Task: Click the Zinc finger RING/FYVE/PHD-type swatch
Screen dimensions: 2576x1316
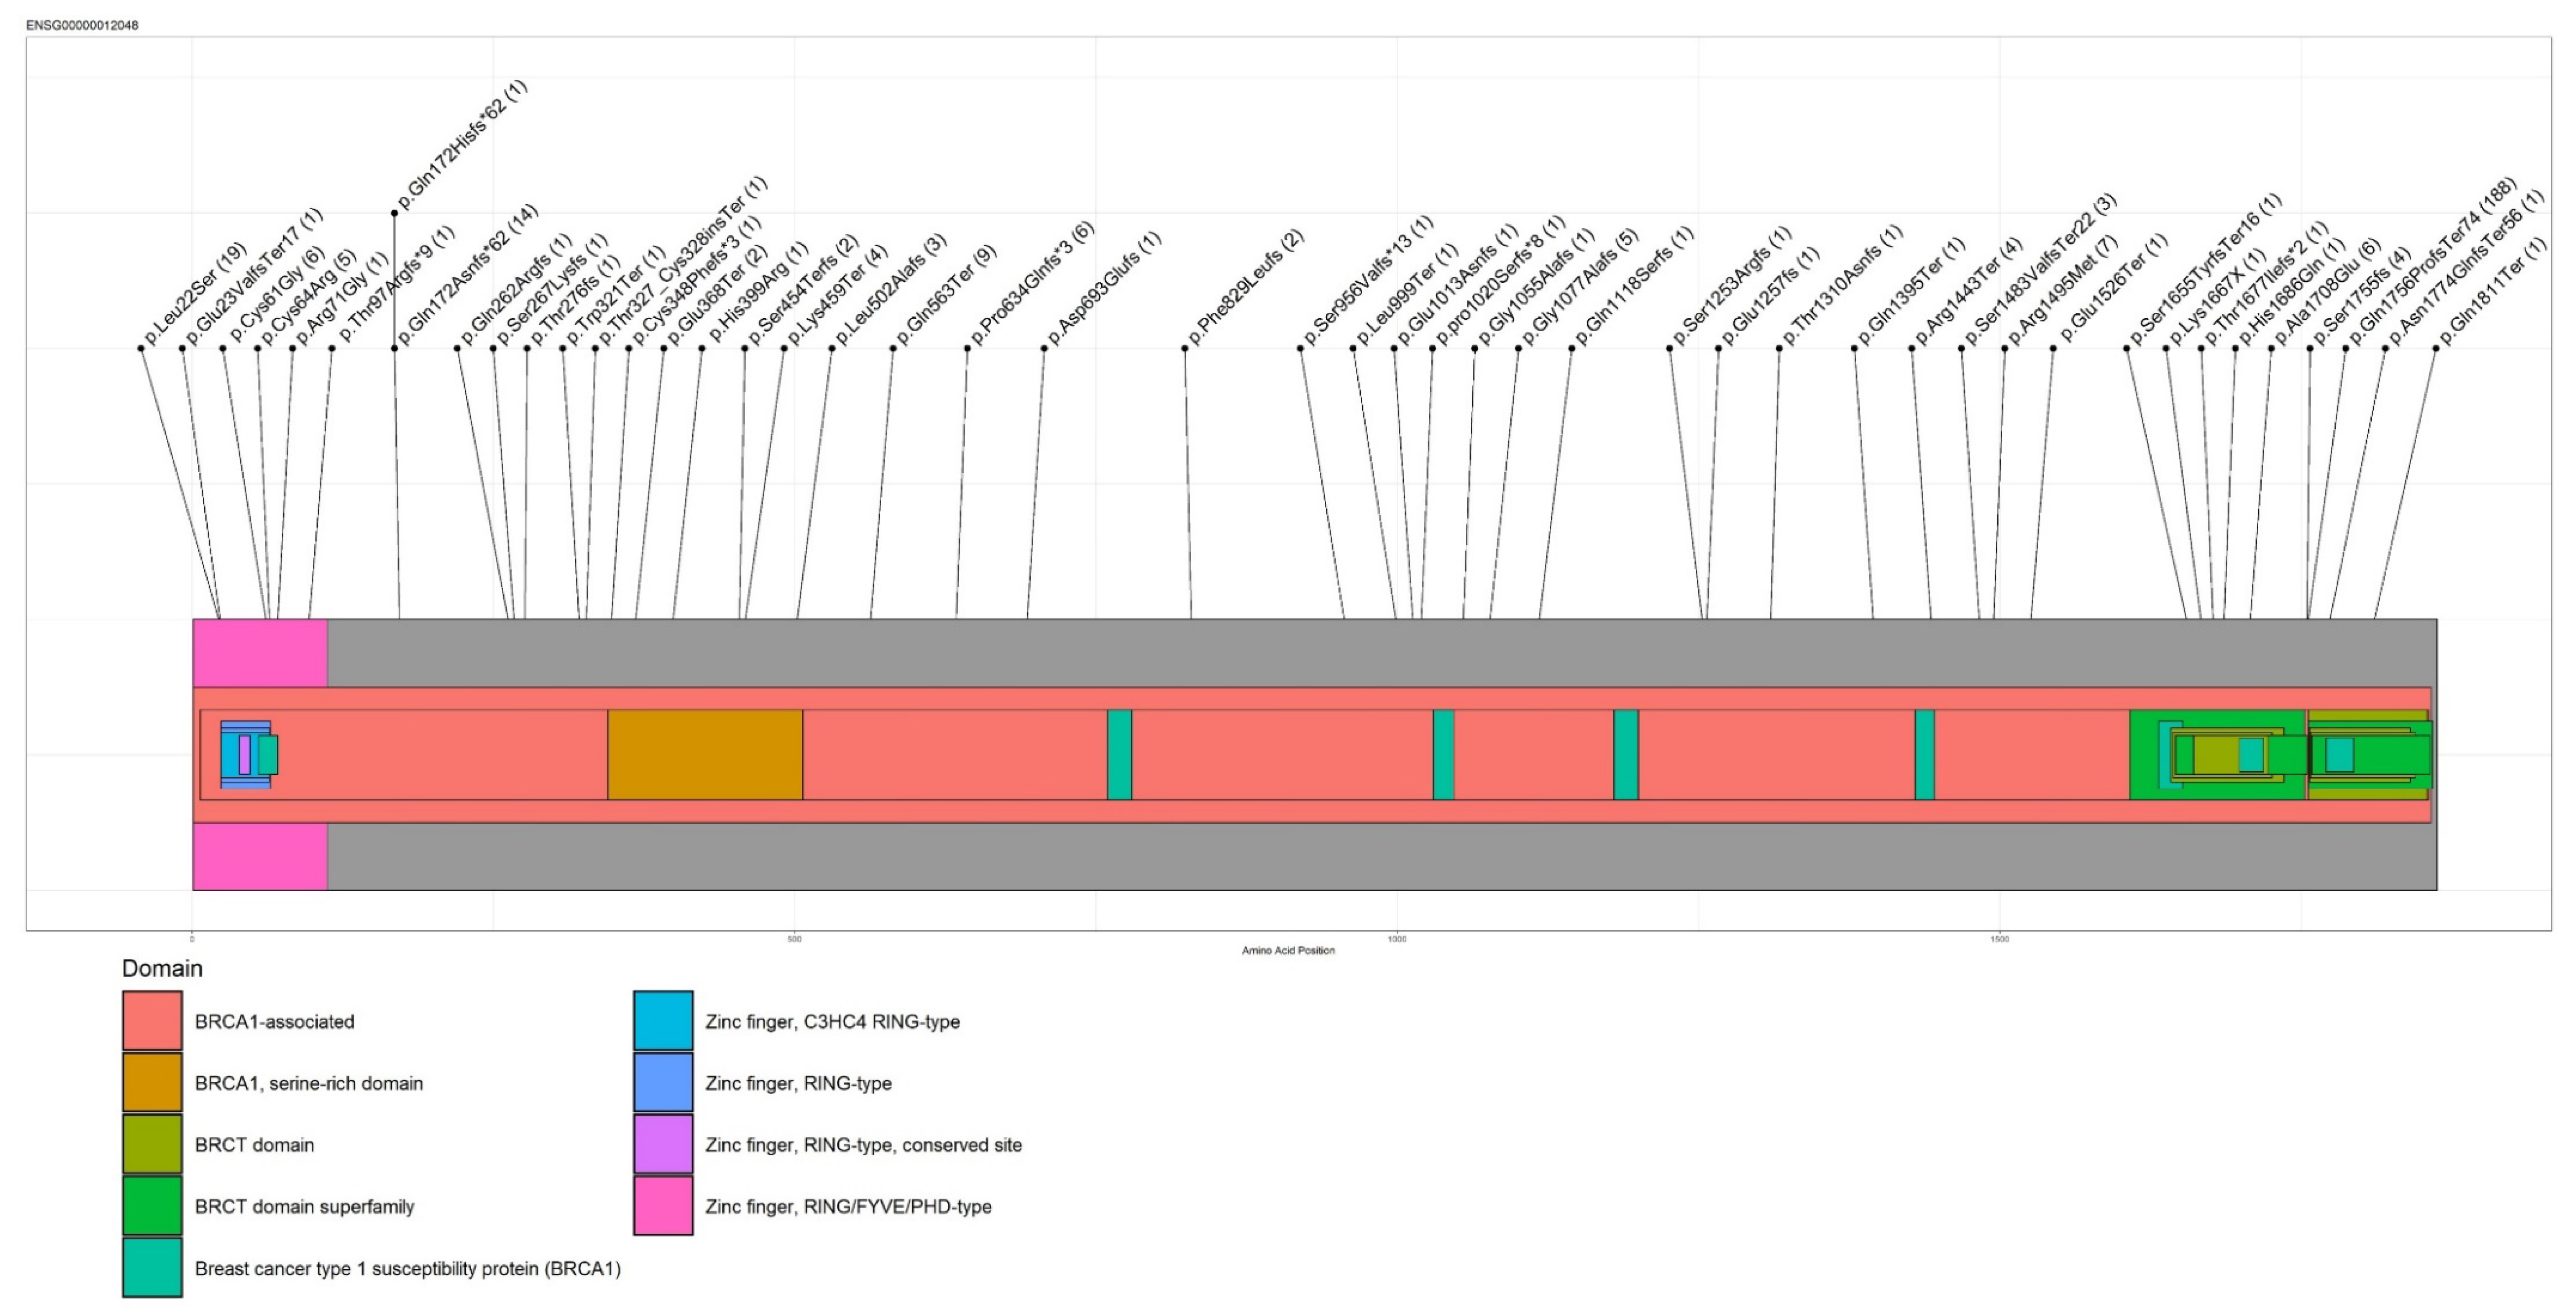Action: pyautogui.click(x=663, y=1206)
